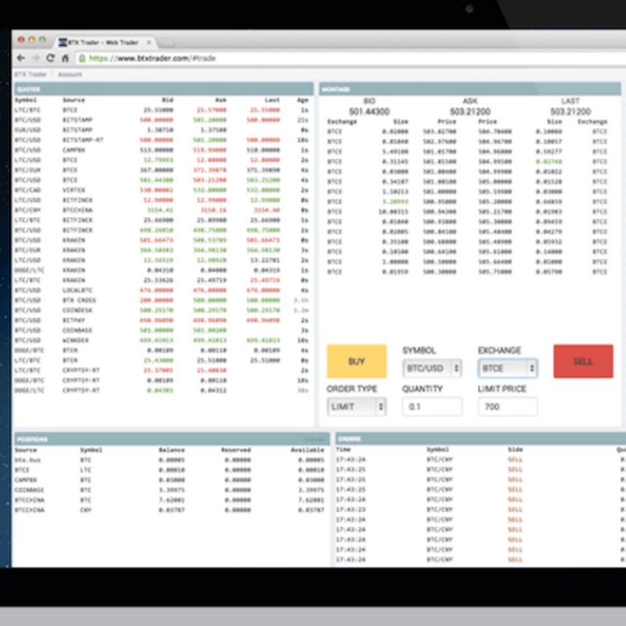Click the browser Home icon
Screen dimensions: 626x626
pyautogui.click(x=65, y=58)
